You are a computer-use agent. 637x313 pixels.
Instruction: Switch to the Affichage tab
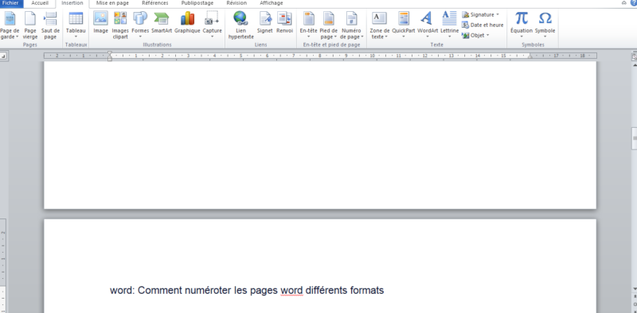272,3
